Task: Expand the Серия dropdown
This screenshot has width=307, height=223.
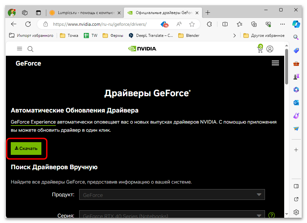Action: coord(172,214)
